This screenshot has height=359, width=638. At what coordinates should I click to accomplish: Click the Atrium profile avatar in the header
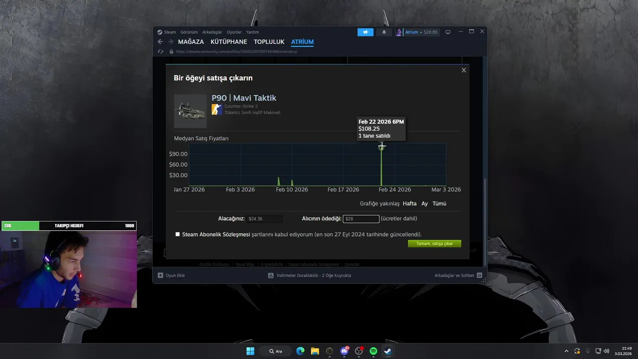pos(399,32)
